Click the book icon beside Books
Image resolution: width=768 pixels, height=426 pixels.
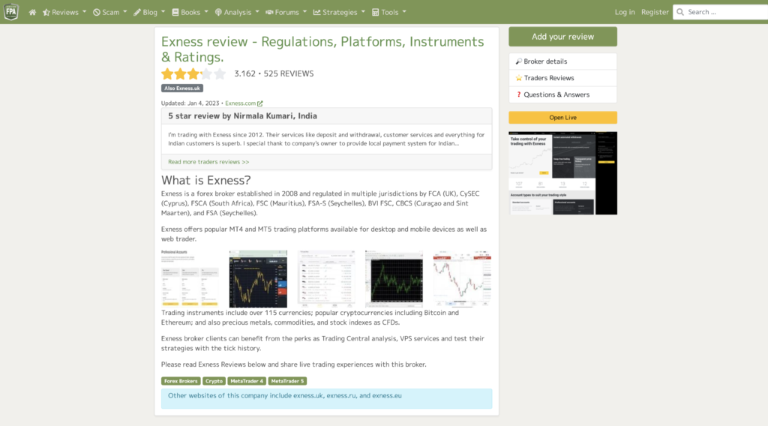coord(175,12)
